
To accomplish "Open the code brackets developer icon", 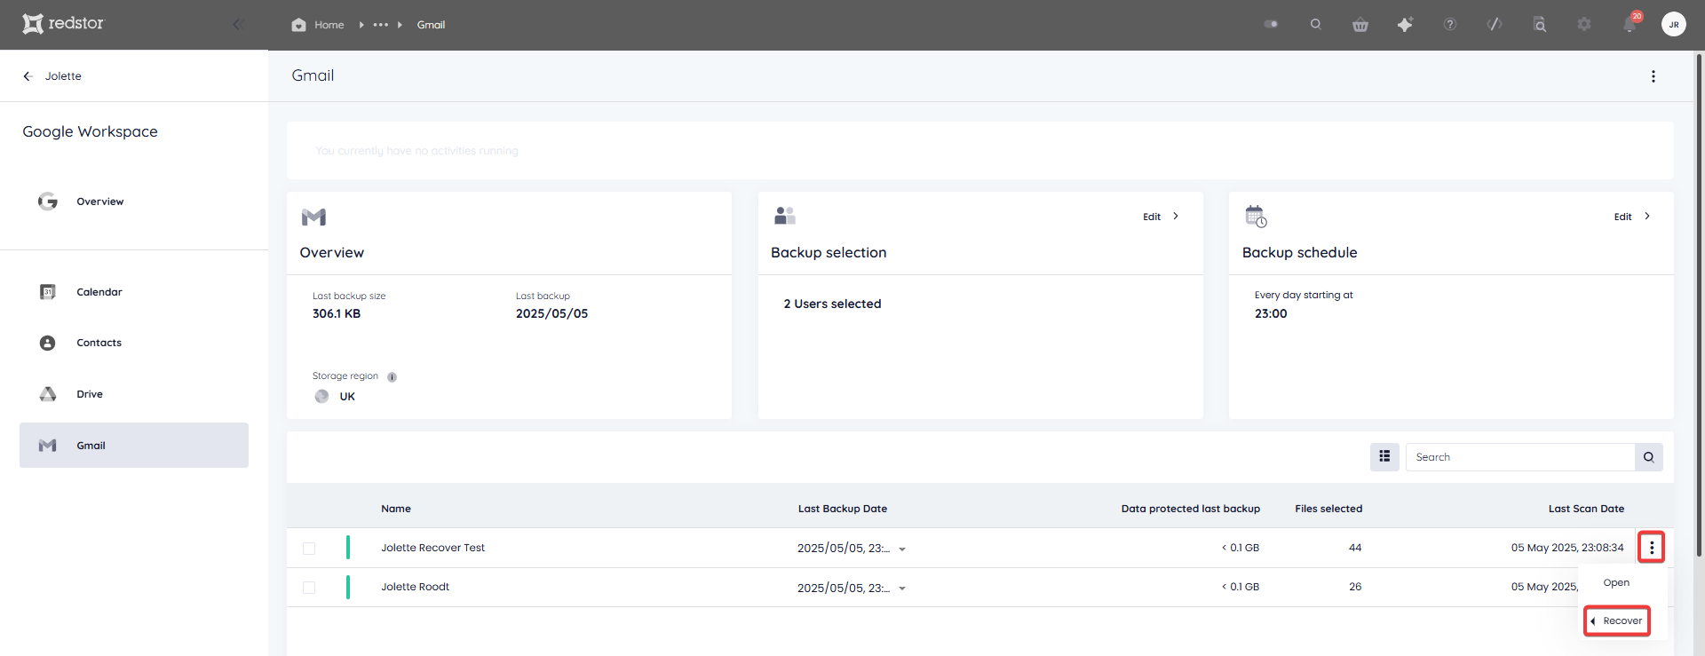I will pos(1495,24).
